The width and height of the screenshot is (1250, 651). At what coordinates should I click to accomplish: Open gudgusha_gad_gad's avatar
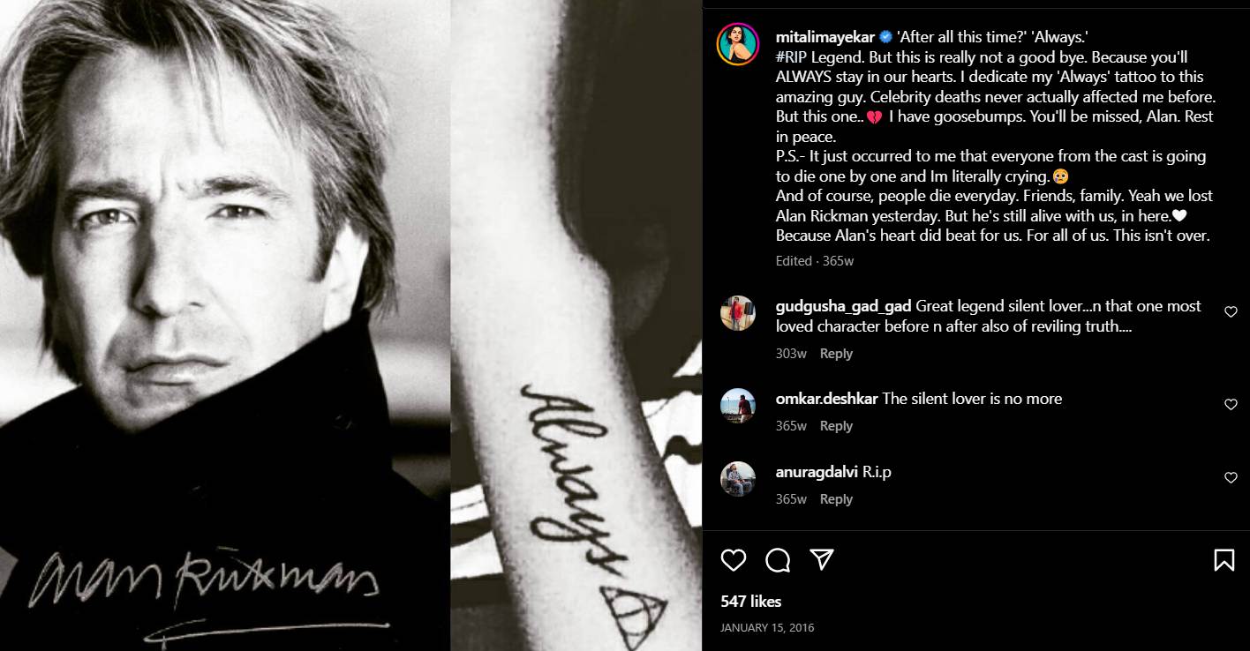tap(738, 313)
